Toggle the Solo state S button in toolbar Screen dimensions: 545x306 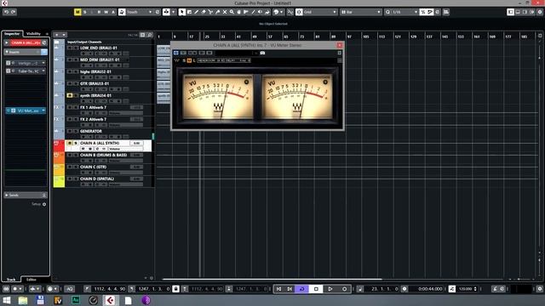85,12
